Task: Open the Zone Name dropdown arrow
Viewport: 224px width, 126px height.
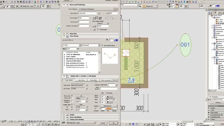Action: tap(99, 13)
